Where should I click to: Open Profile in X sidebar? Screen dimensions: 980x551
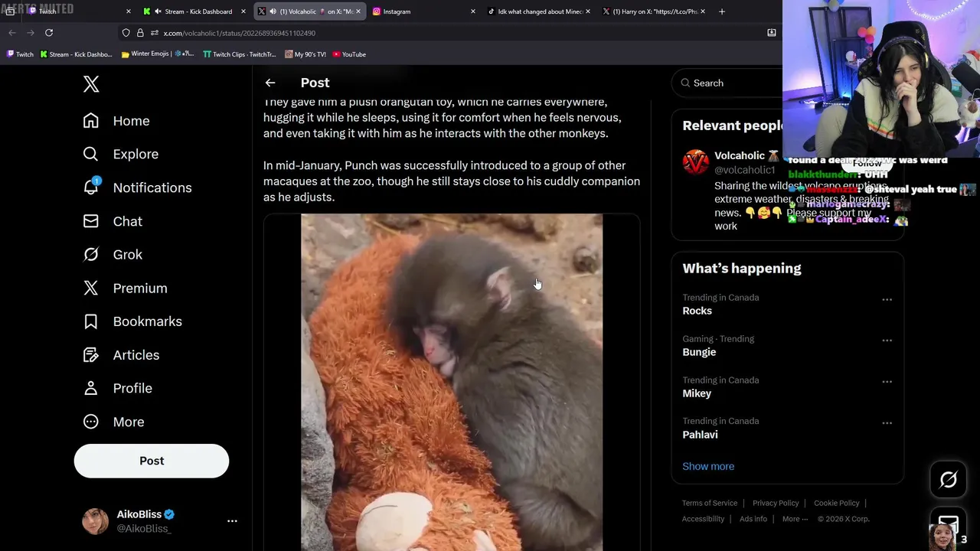click(x=117, y=388)
